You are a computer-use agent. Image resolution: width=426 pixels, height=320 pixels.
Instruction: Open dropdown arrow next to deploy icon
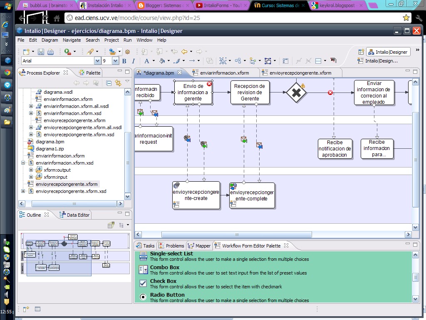119,51
